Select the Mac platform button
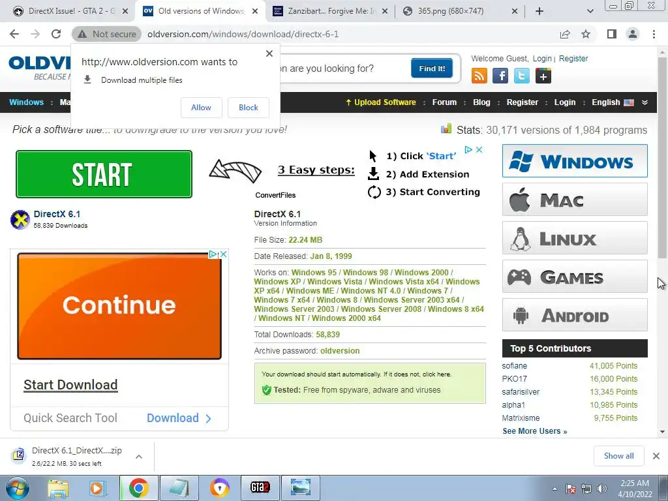This screenshot has height=501, width=668. coord(575,200)
